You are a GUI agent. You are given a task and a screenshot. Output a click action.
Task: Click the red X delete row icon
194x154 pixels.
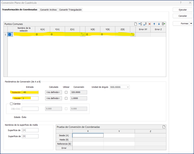click(x=150, y=24)
